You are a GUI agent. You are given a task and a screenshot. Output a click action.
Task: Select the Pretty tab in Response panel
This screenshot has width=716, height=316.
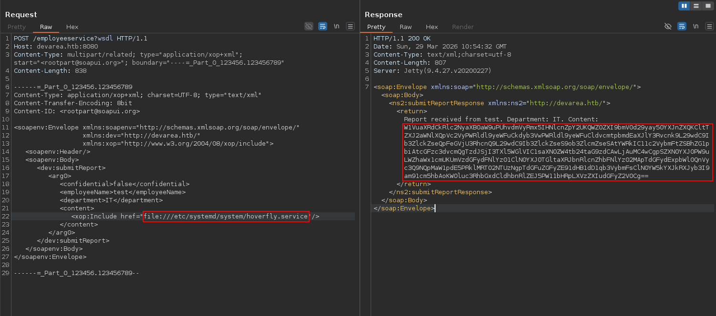376,27
